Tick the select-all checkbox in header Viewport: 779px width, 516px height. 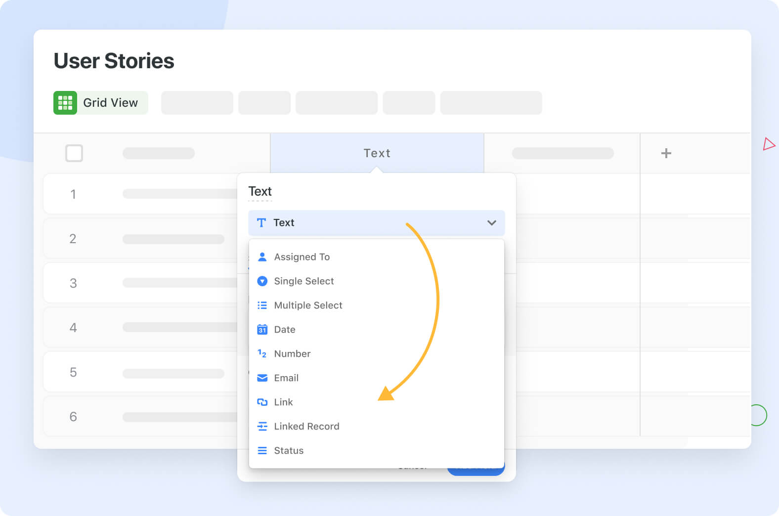click(x=74, y=153)
